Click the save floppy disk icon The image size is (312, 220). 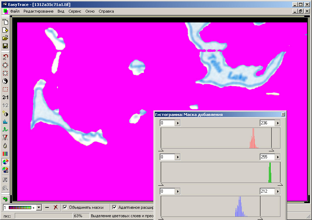coord(5,46)
